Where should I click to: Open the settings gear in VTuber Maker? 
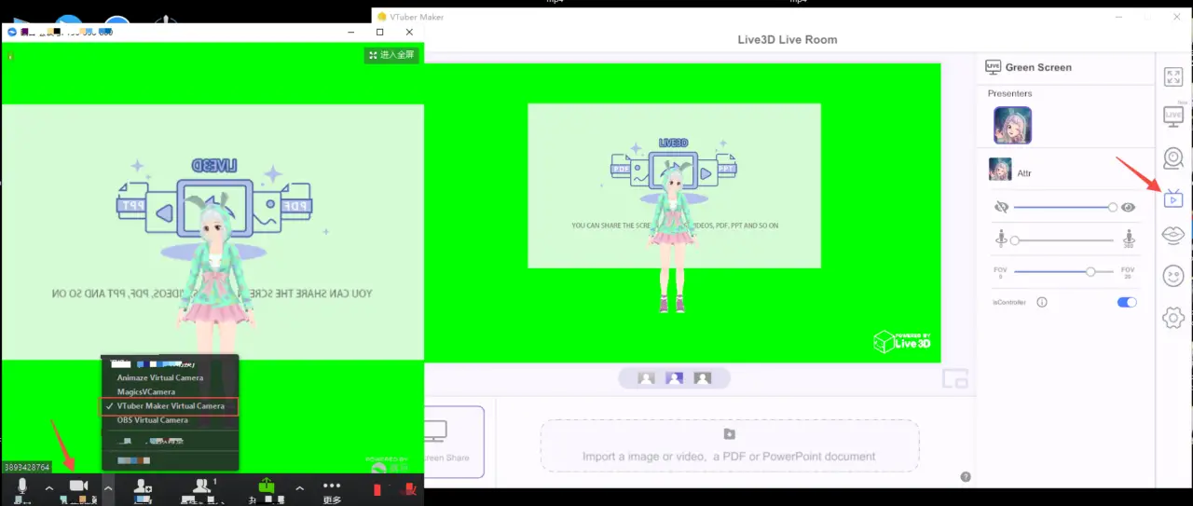(x=1173, y=318)
